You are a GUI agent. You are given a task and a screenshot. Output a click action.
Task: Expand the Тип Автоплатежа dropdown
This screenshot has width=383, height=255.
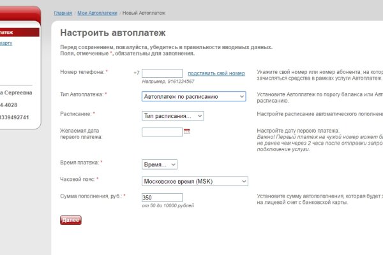193,96
